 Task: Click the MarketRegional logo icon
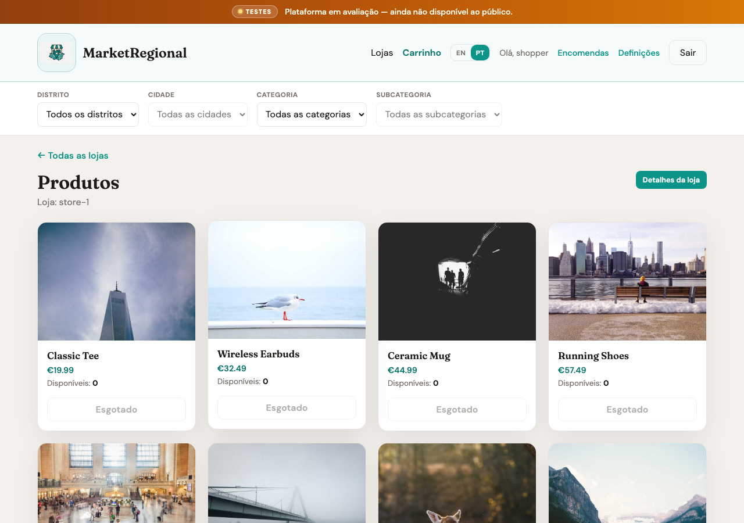tap(56, 52)
